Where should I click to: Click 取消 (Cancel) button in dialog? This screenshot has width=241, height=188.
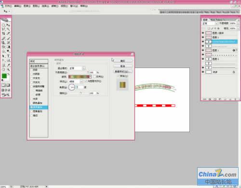(123, 66)
